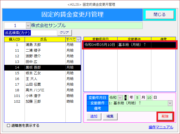Expand the すべて pay type filter dropdown
This screenshot has width=180, height=134.
click(x=78, y=39)
